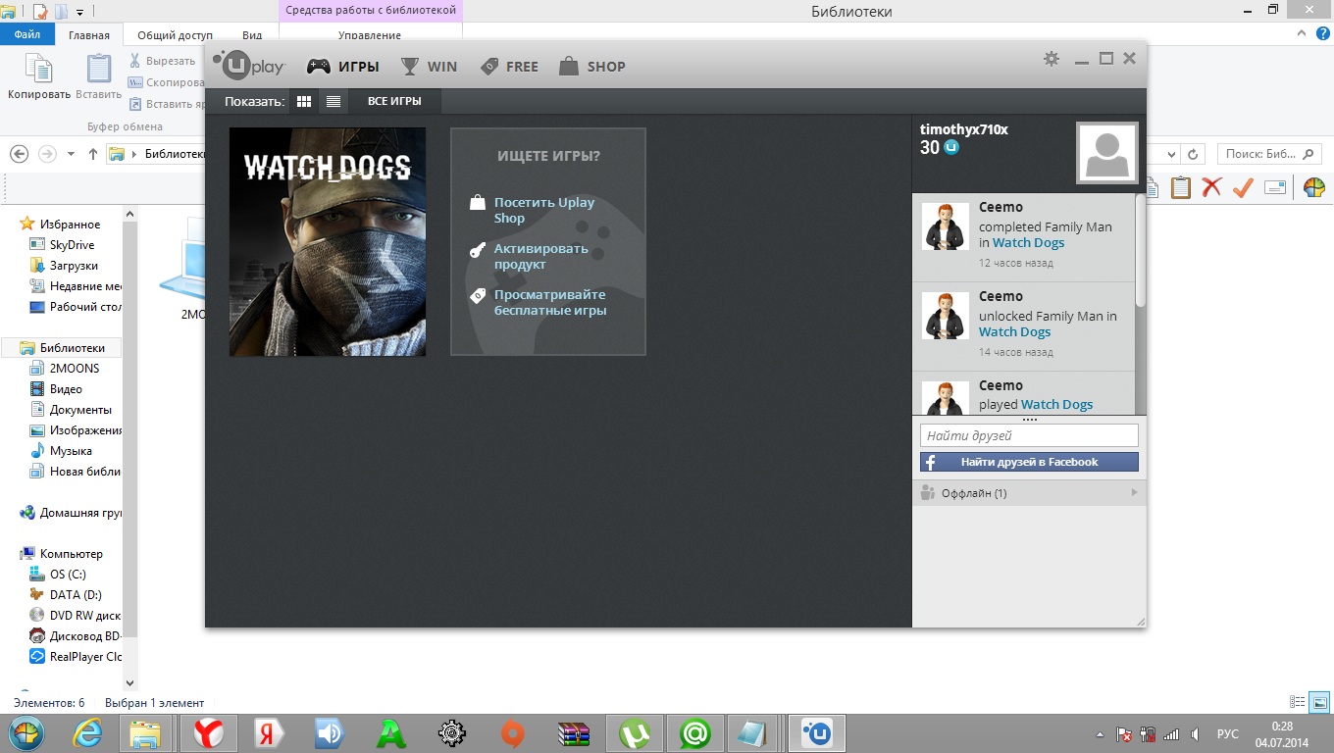1334x753 pixels.
Task: Click the Uplay units coin icon
Action: tap(950, 147)
